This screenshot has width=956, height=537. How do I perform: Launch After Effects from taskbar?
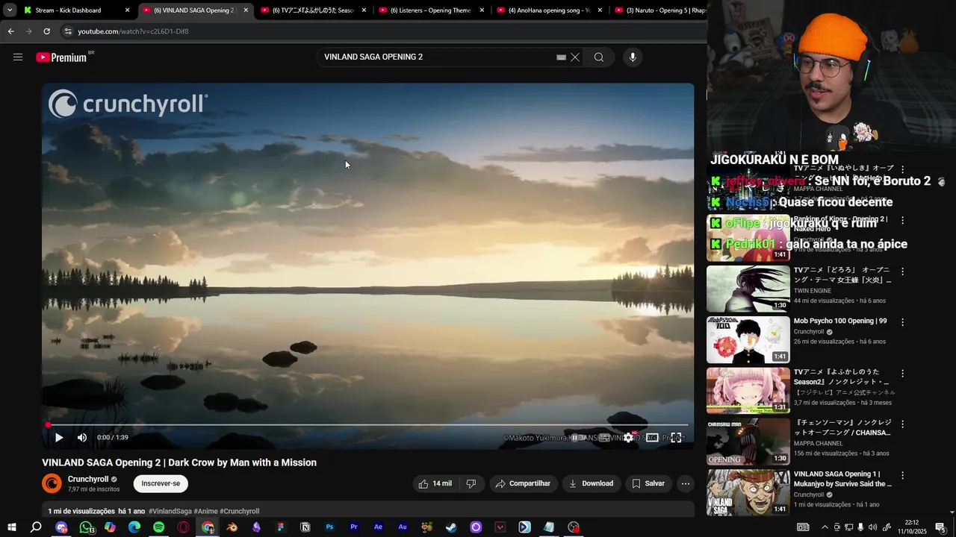[x=378, y=527]
